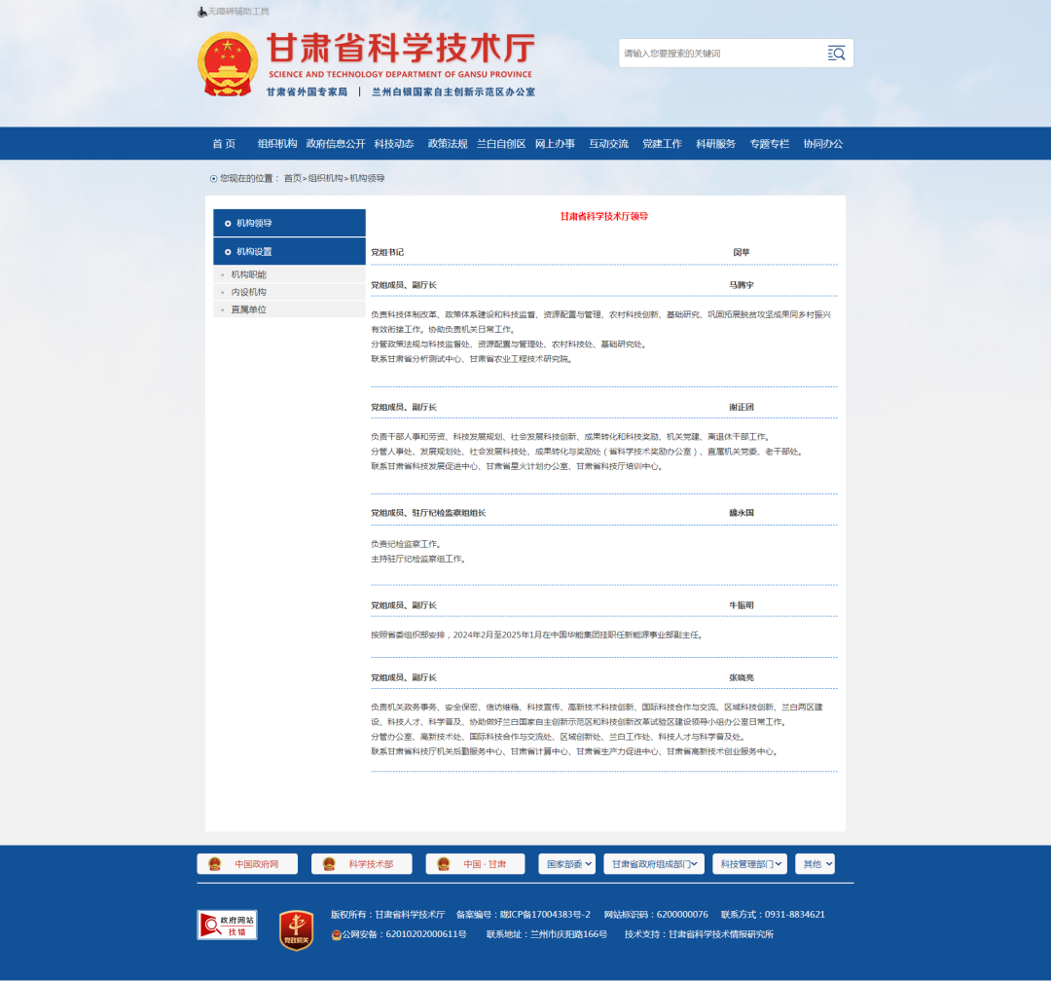Select 科研服务 in nav bar
1051x981 pixels.
[716, 143]
